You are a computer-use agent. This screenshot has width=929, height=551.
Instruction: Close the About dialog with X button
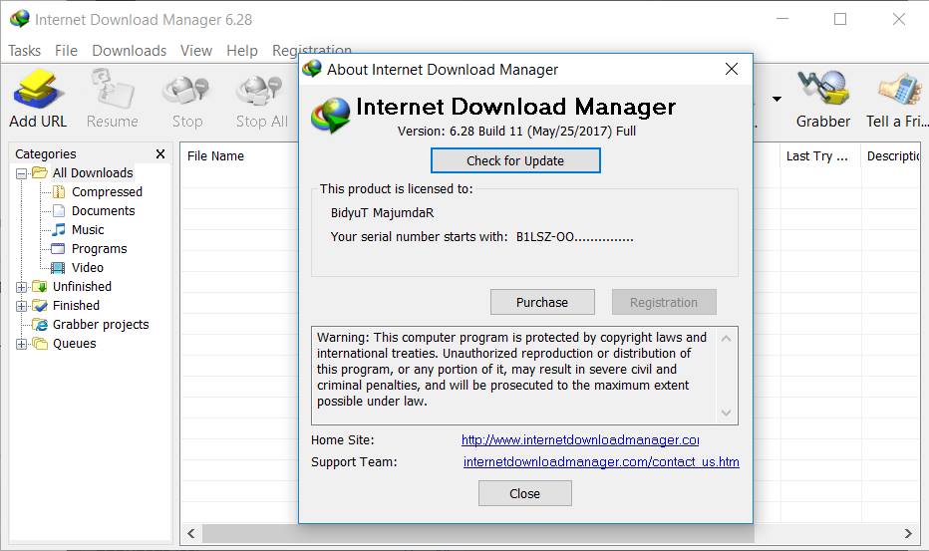(732, 70)
